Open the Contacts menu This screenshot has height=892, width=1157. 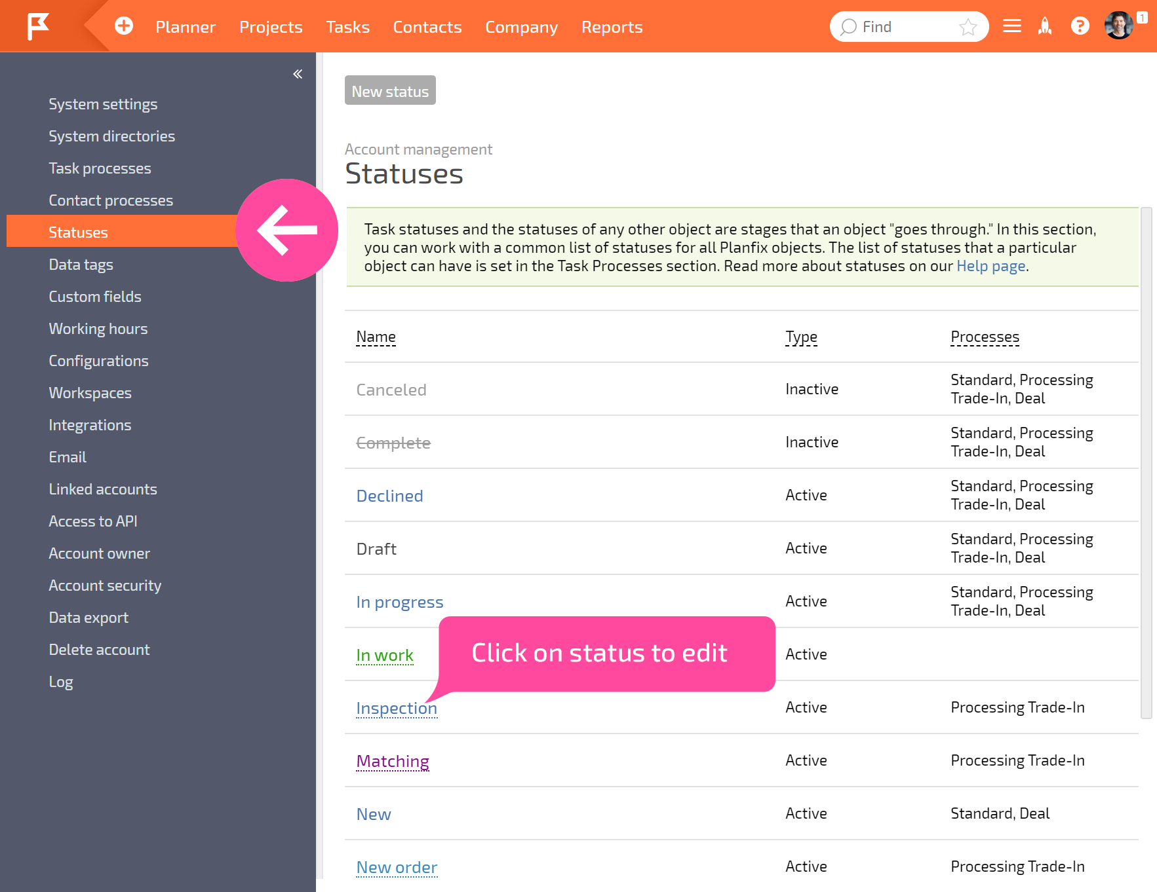[427, 27]
